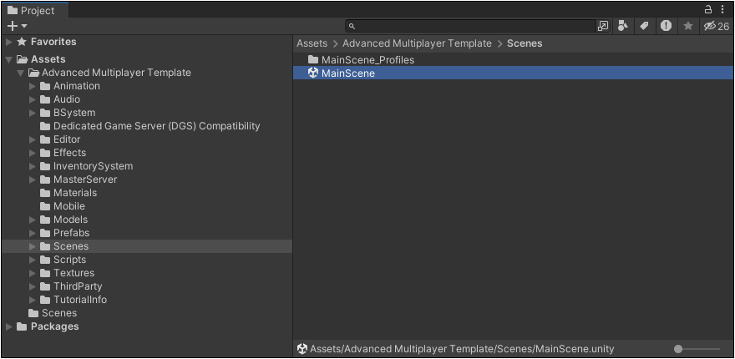The width and height of the screenshot is (735, 359).
Task: Expand the BSystem folder arrow
Action: tap(33, 113)
